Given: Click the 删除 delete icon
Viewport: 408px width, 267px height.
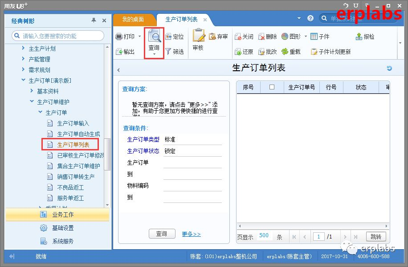Looking at the screenshot, I should (x=261, y=36).
